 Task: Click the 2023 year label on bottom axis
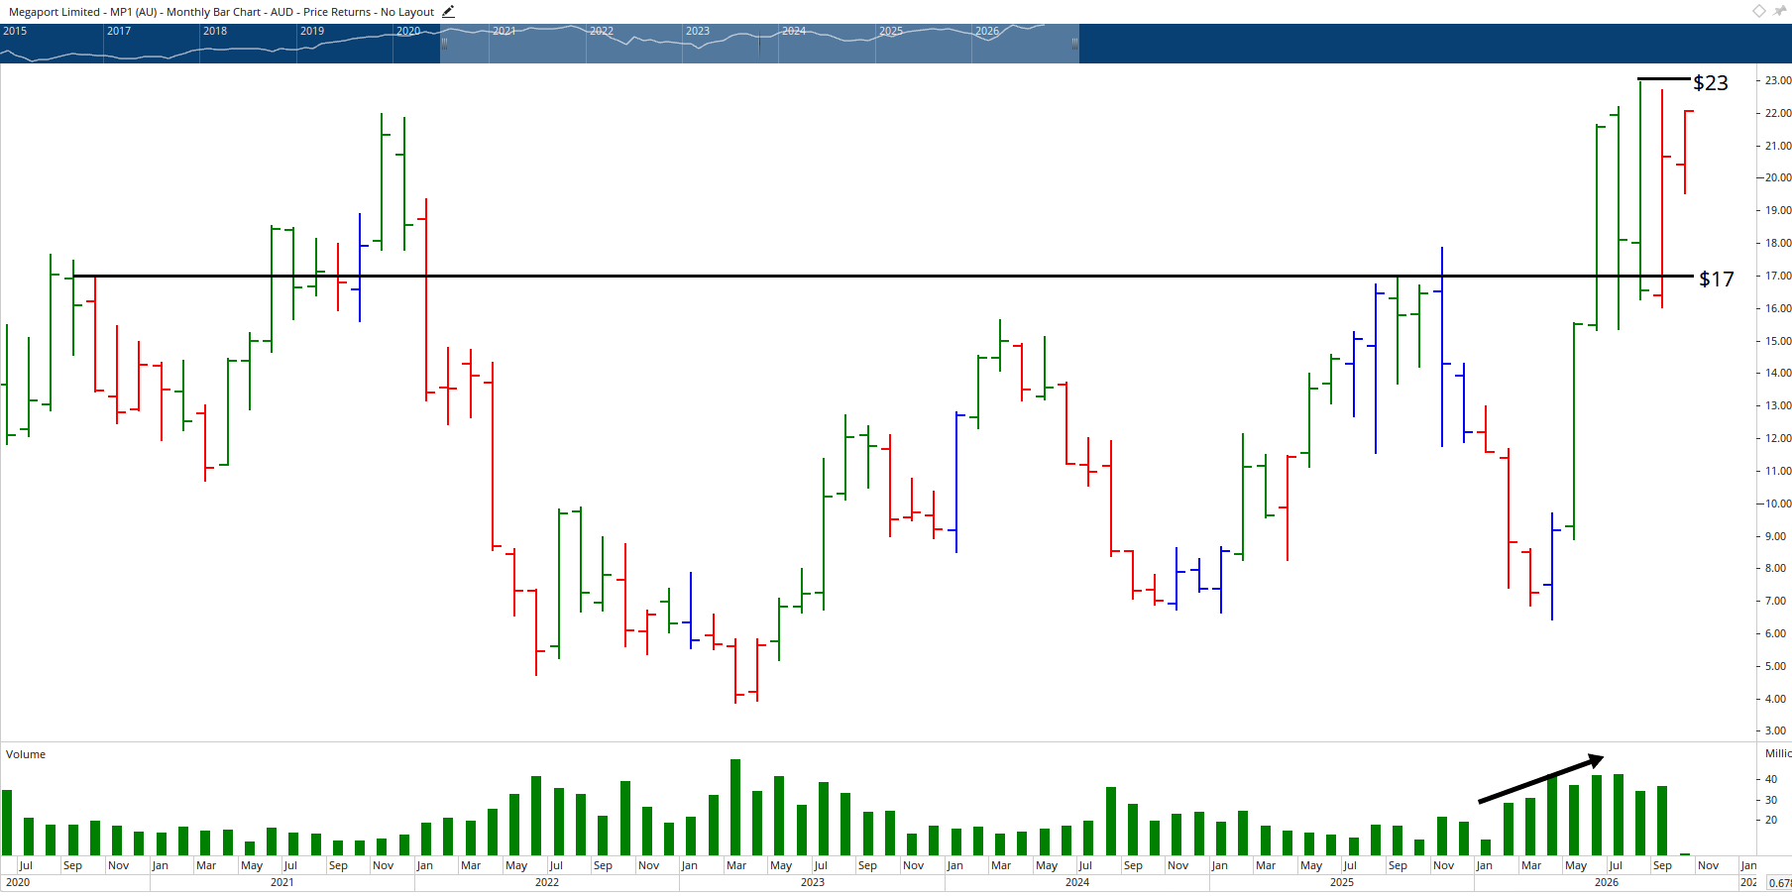click(813, 883)
